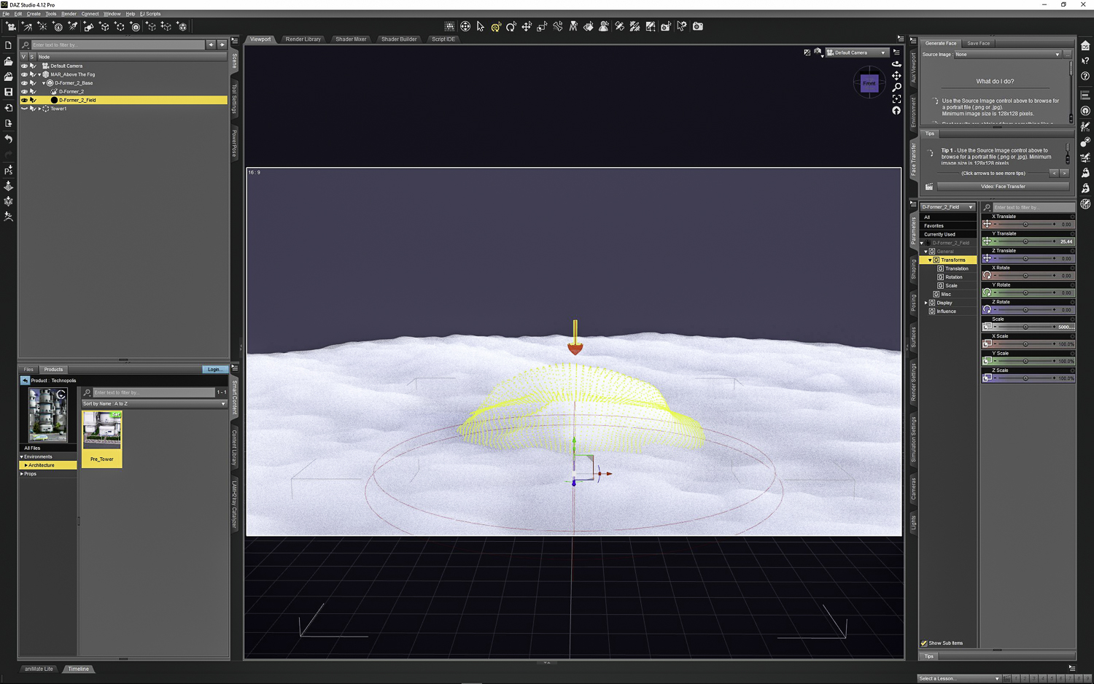Open the File menu
Screen dimensions: 1094x684
pos(6,14)
